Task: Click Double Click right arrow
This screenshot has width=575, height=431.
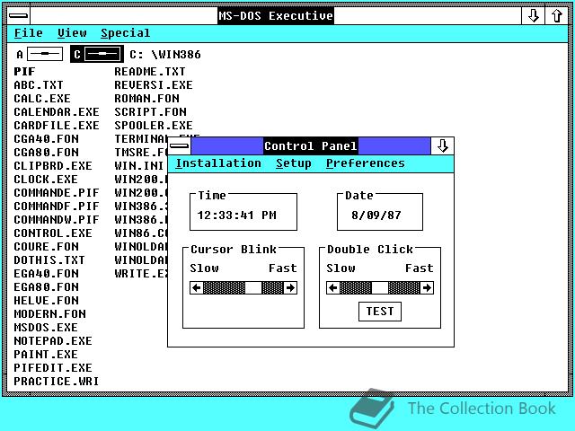Action: 427,287
